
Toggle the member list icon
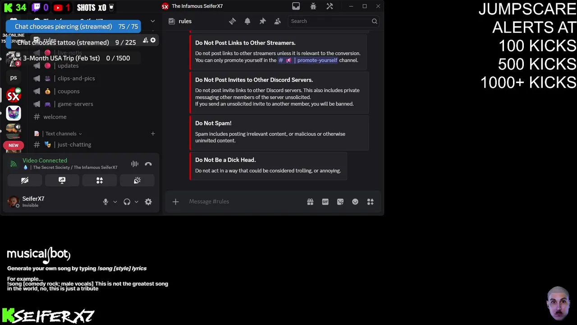278,21
